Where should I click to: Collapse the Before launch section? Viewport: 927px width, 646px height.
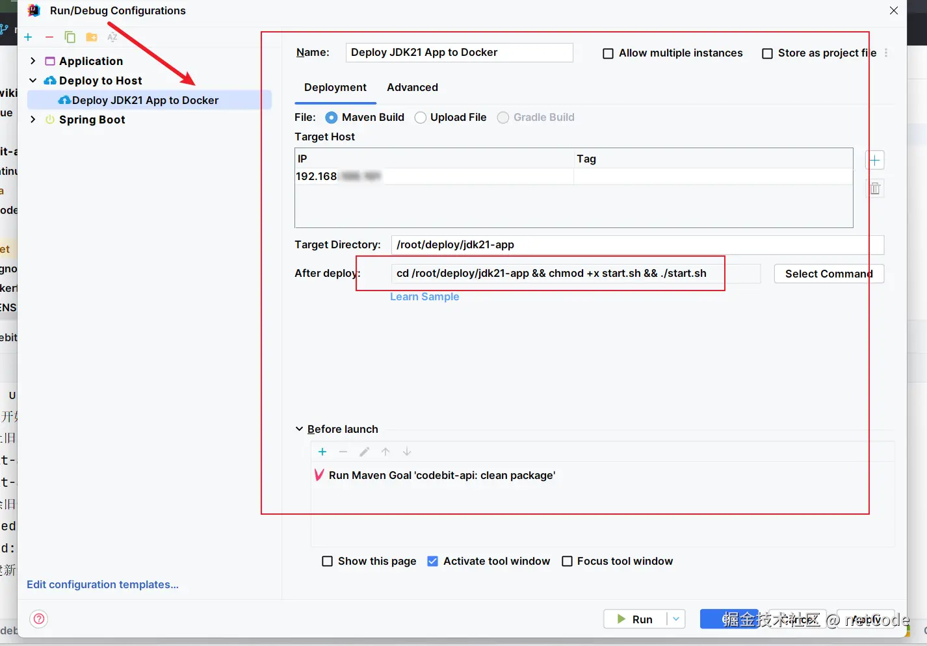tap(299, 429)
